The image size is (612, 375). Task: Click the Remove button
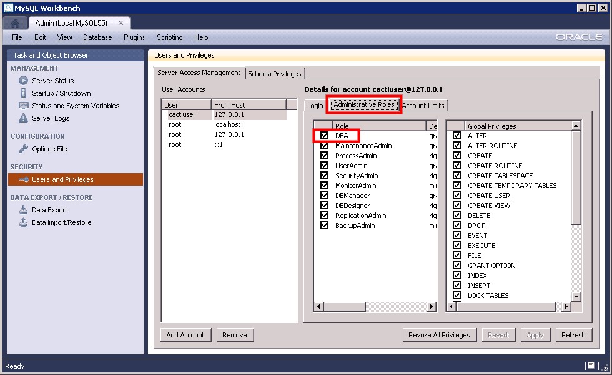(235, 335)
